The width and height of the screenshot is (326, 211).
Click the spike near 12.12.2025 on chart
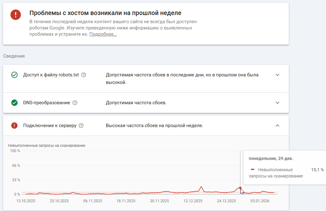click(x=201, y=187)
